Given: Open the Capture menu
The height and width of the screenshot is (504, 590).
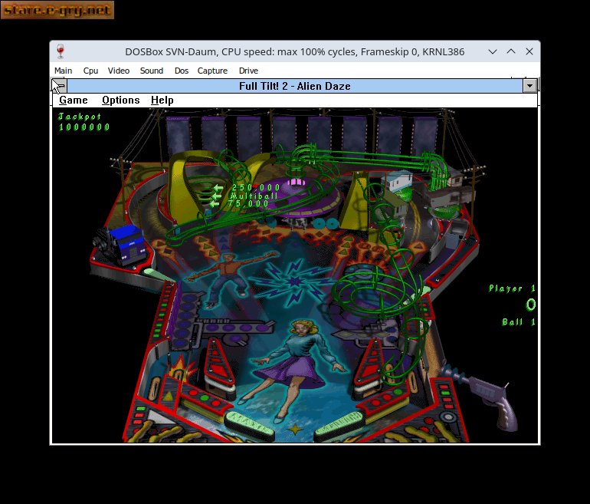Looking at the screenshot, I should pyautogui.click(x=212, y=71).
